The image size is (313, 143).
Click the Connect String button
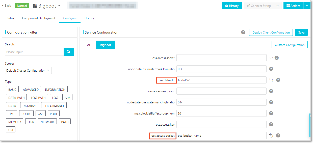pyautogui.click(x=259, y=6)
